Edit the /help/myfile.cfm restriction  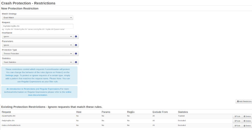click(x=237, y=121)
